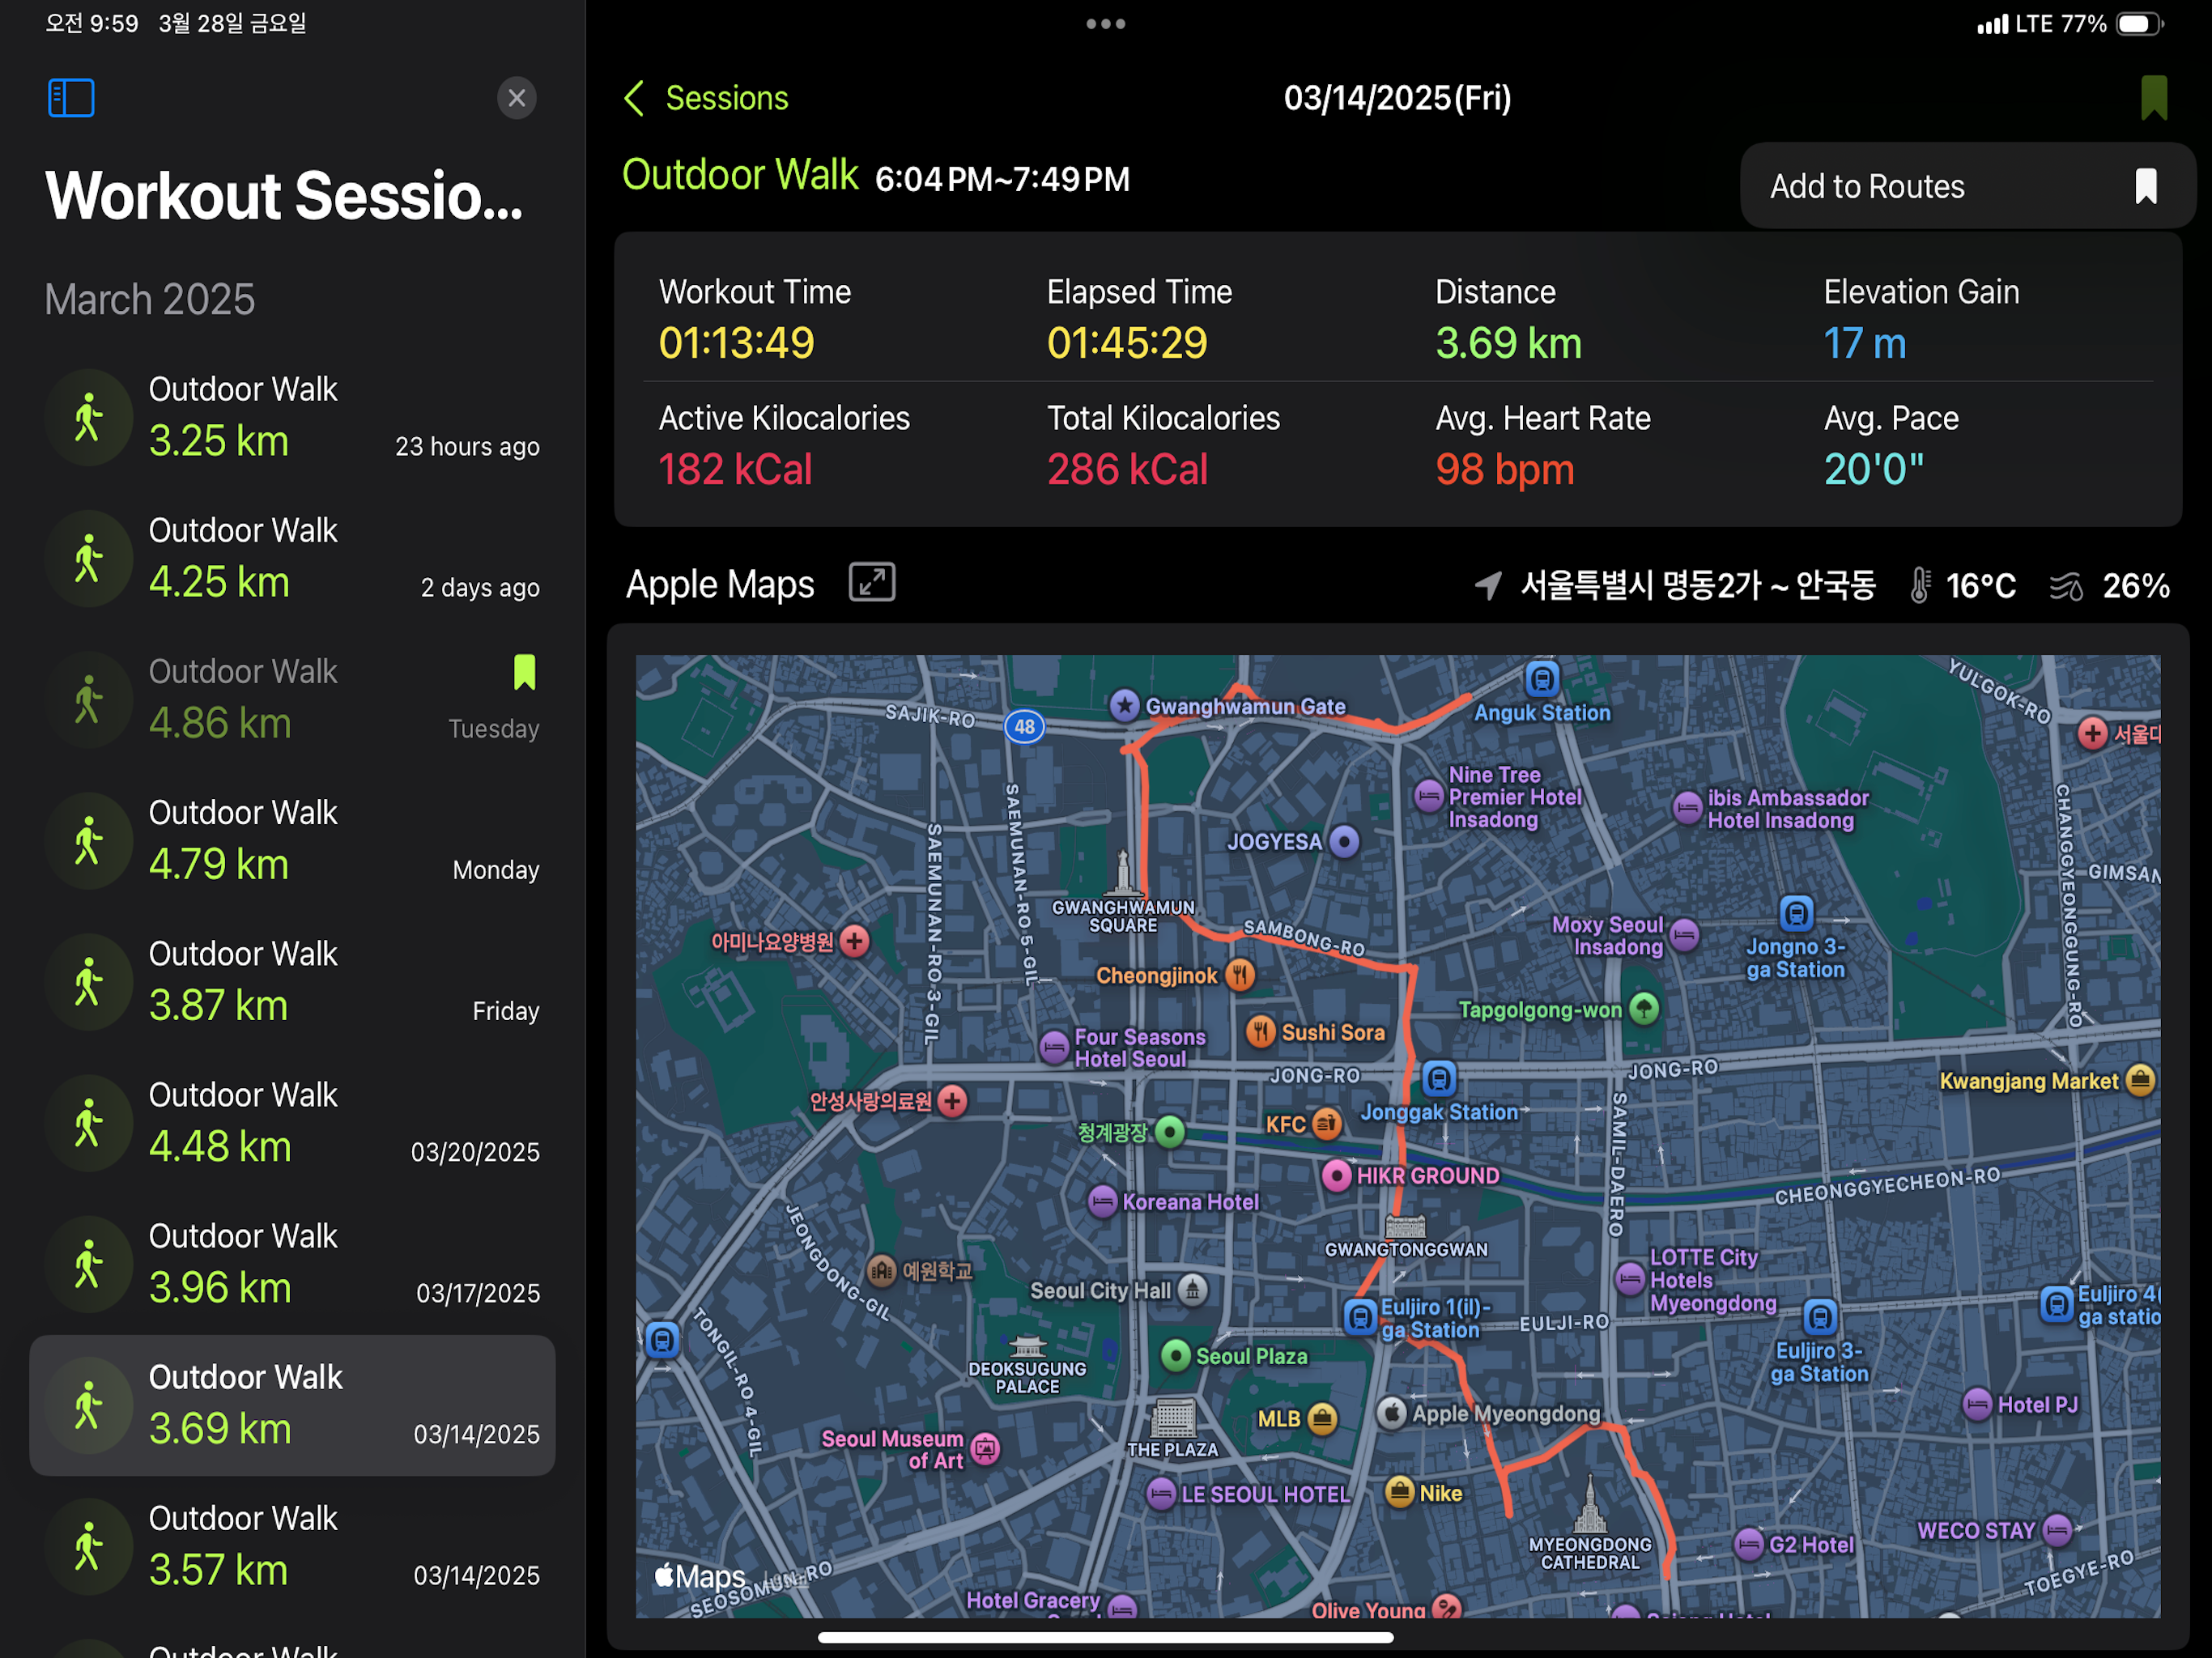Tap the wind humidity icon

[2066, 586]
